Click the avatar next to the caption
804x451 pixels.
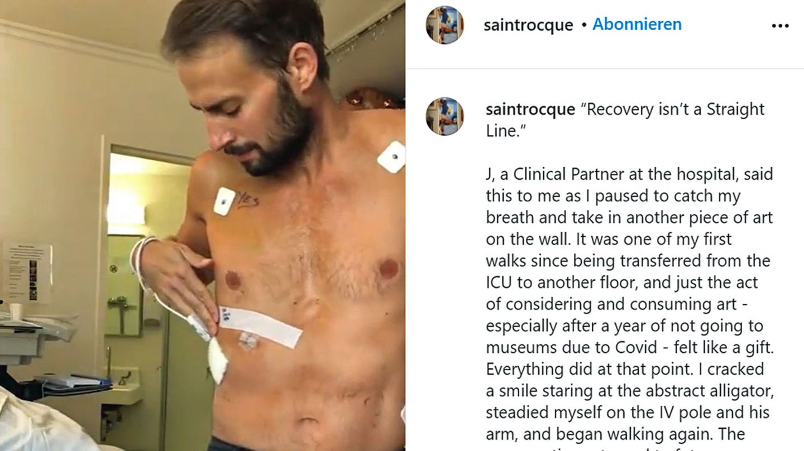coord(444,116)
